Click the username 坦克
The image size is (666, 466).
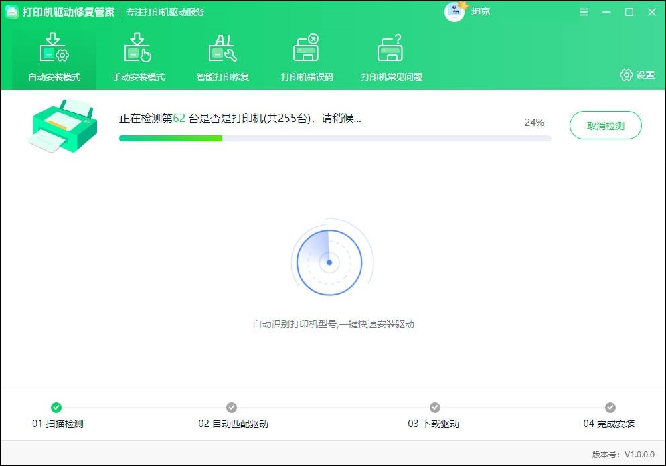coord(481,12)
